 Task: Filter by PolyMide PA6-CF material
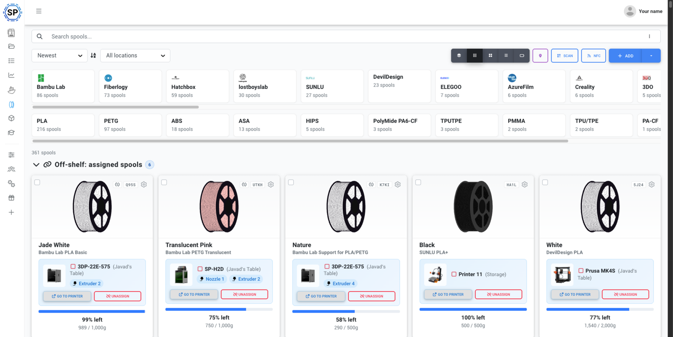click(400, 125)
